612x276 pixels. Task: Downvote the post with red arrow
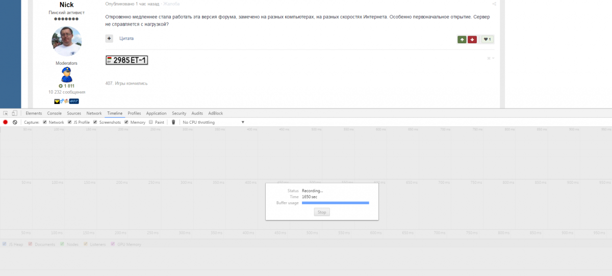(472, 39)
